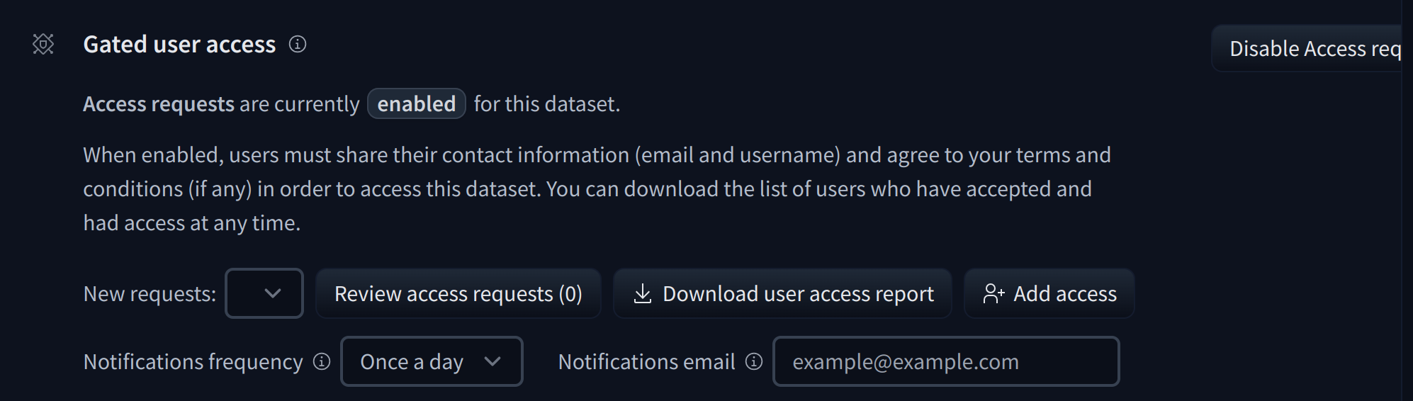The width and height of the screenshot is (1413, 401).
Task: Click info icon next to Notifications frequency
Action: (322, 361)
